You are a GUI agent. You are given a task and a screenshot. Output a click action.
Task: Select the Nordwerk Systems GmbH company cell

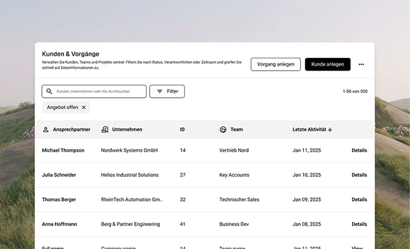[129, 150]
